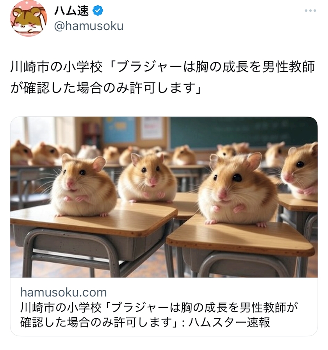The height and width of the screenshot is (350, 328).
Task: Click the tweet line が確認した場合のみ許可します
Action: [x=106, y=87]
